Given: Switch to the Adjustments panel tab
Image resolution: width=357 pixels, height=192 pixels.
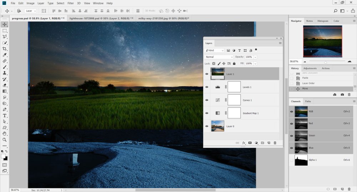Looking at the screenshot, I should coord(310,68).
